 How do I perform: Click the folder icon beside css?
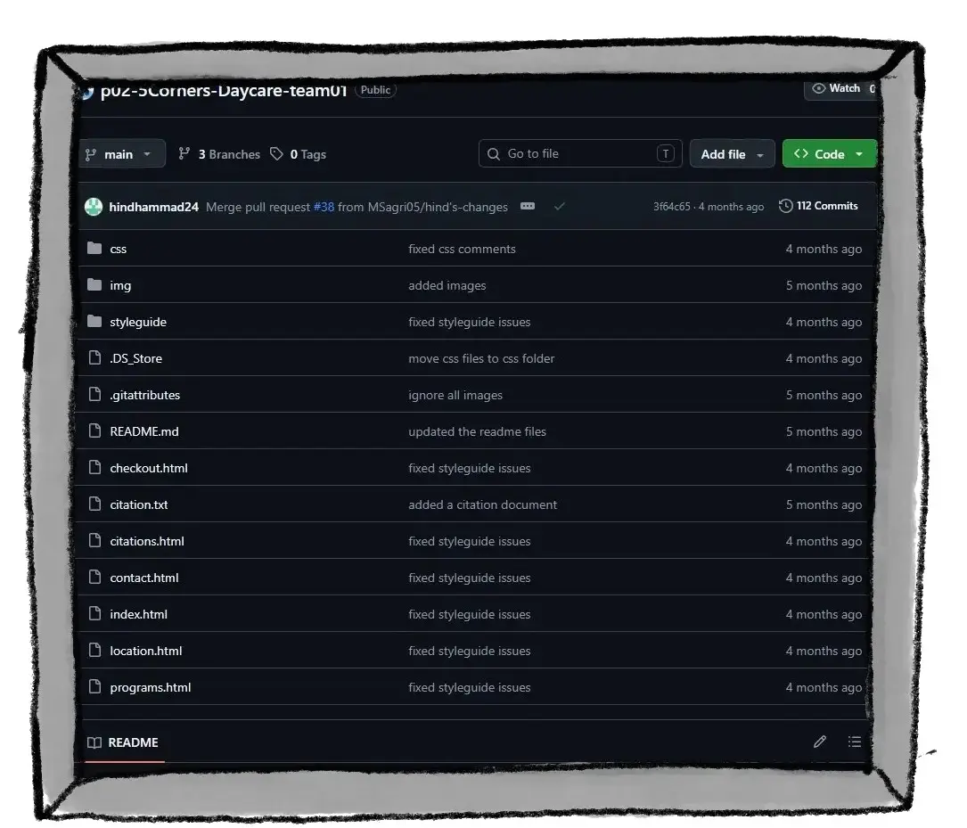[x=94, y=248]
